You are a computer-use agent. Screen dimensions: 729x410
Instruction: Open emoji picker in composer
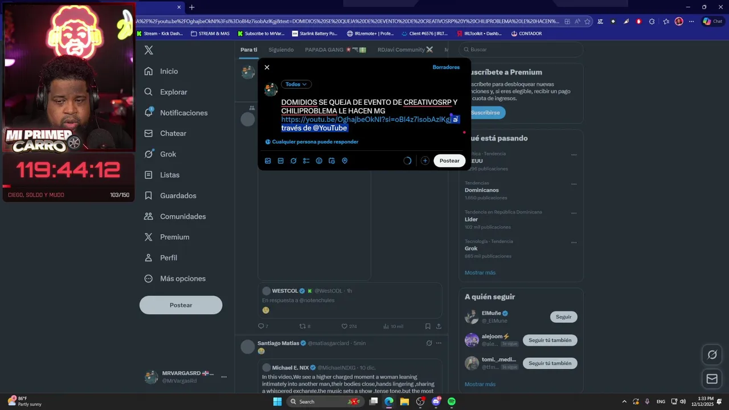(x=319, y=161)
